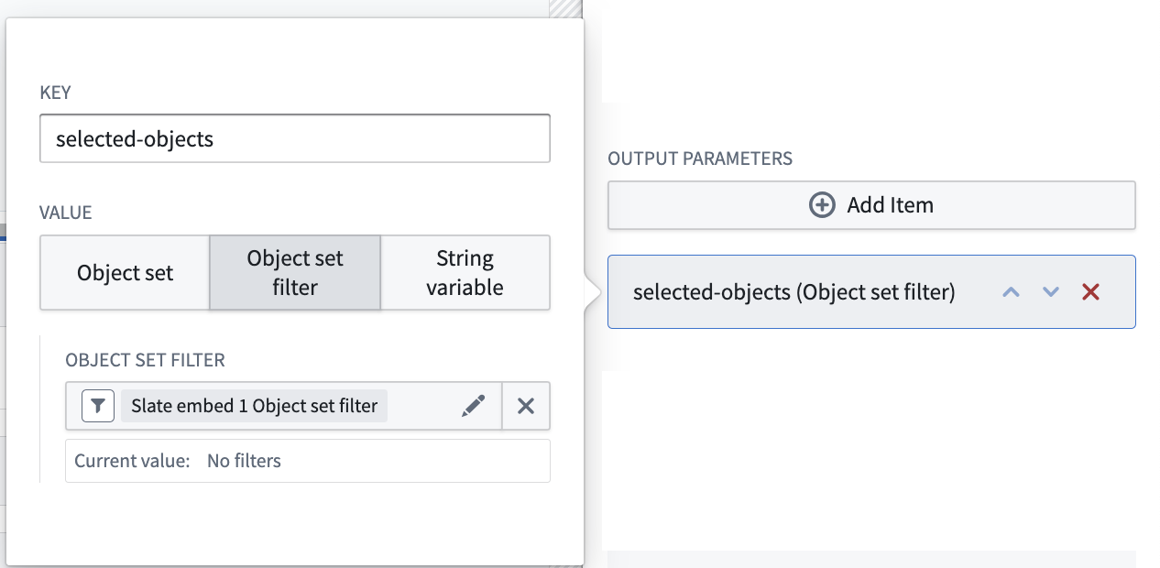This screenshot has height=568, width=1160.
Task: Click the KEY section label
Action: [x=55, y=93]
